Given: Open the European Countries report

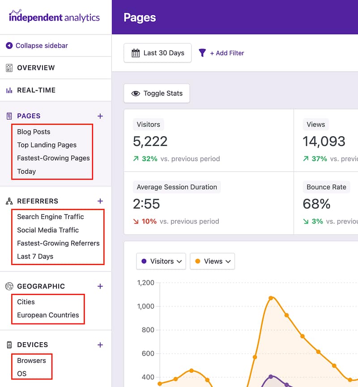Looking at the screenshot, I should [x=47, y=315].
